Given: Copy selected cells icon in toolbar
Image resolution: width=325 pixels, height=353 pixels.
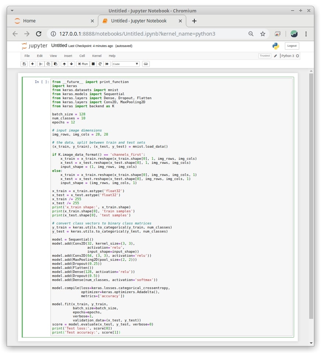Looking at the screenshot, I should point(48,64).
